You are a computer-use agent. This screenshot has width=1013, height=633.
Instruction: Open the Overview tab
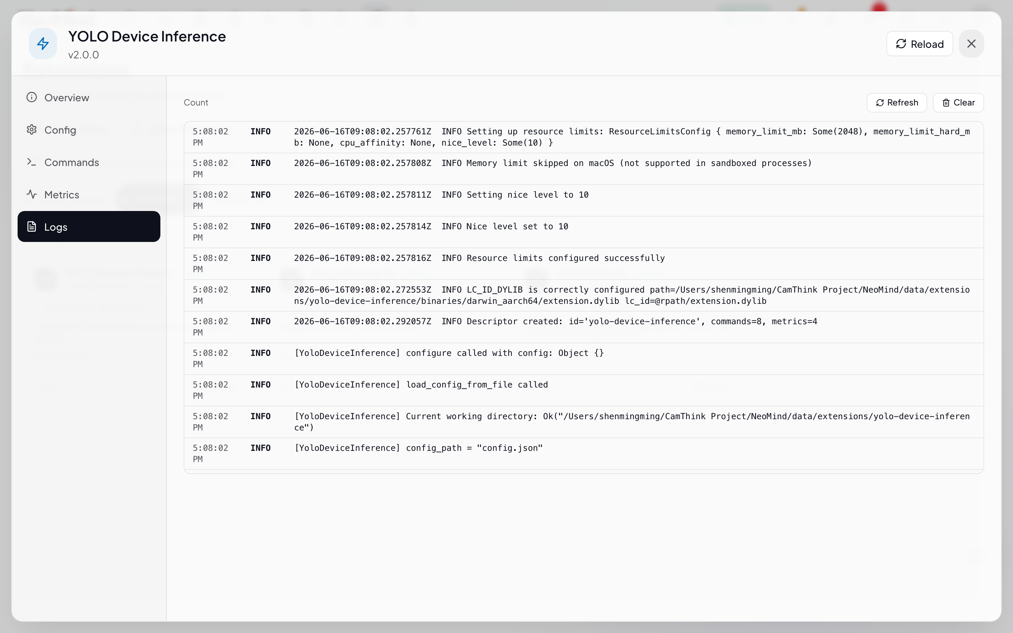click(89, 97)
